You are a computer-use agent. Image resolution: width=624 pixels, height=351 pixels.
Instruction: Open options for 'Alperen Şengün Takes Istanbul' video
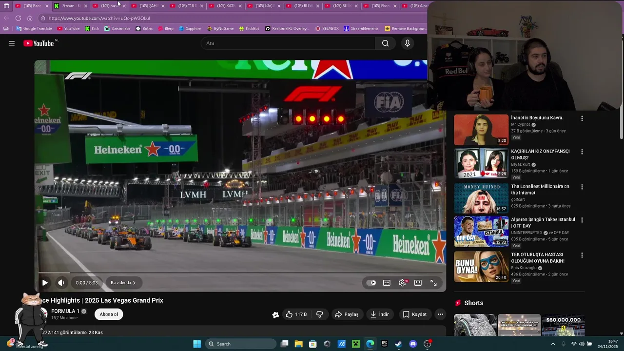coord(582,220)
